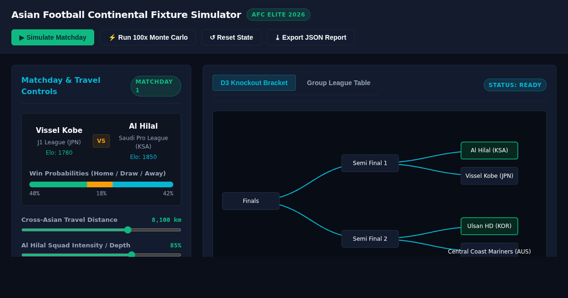Click the Simulate Matchday button

tap(53, 37)
